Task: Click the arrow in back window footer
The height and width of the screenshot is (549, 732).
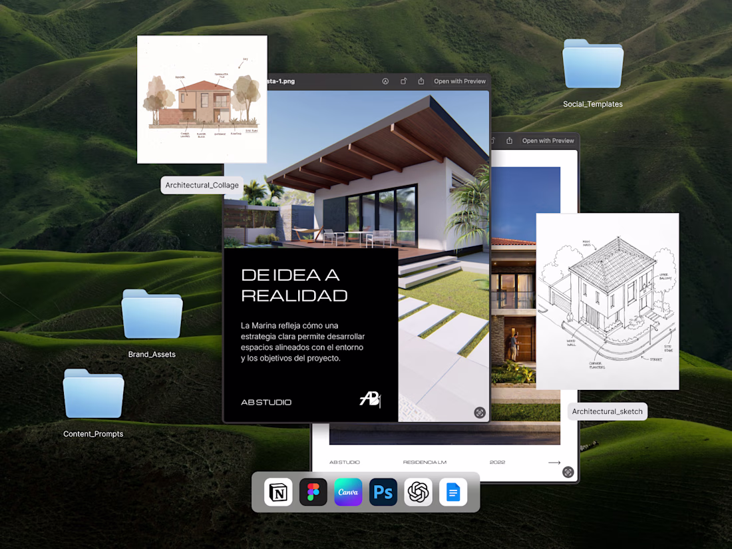Action: (554, 462)
